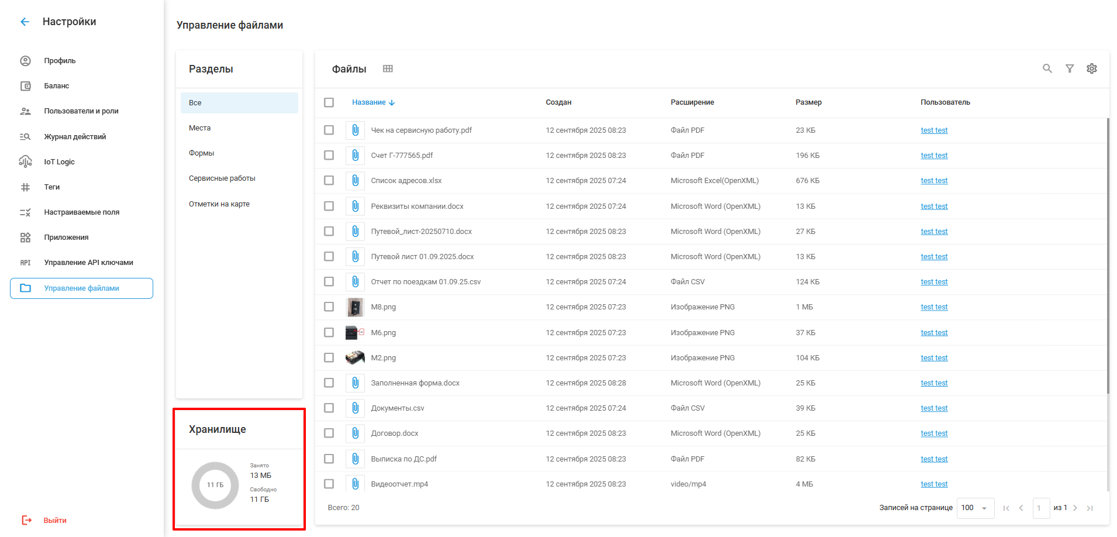This screenshot has height=537, width=1117.
Task: Expand the records per page dropdown
Action: (x=984, y=508)
